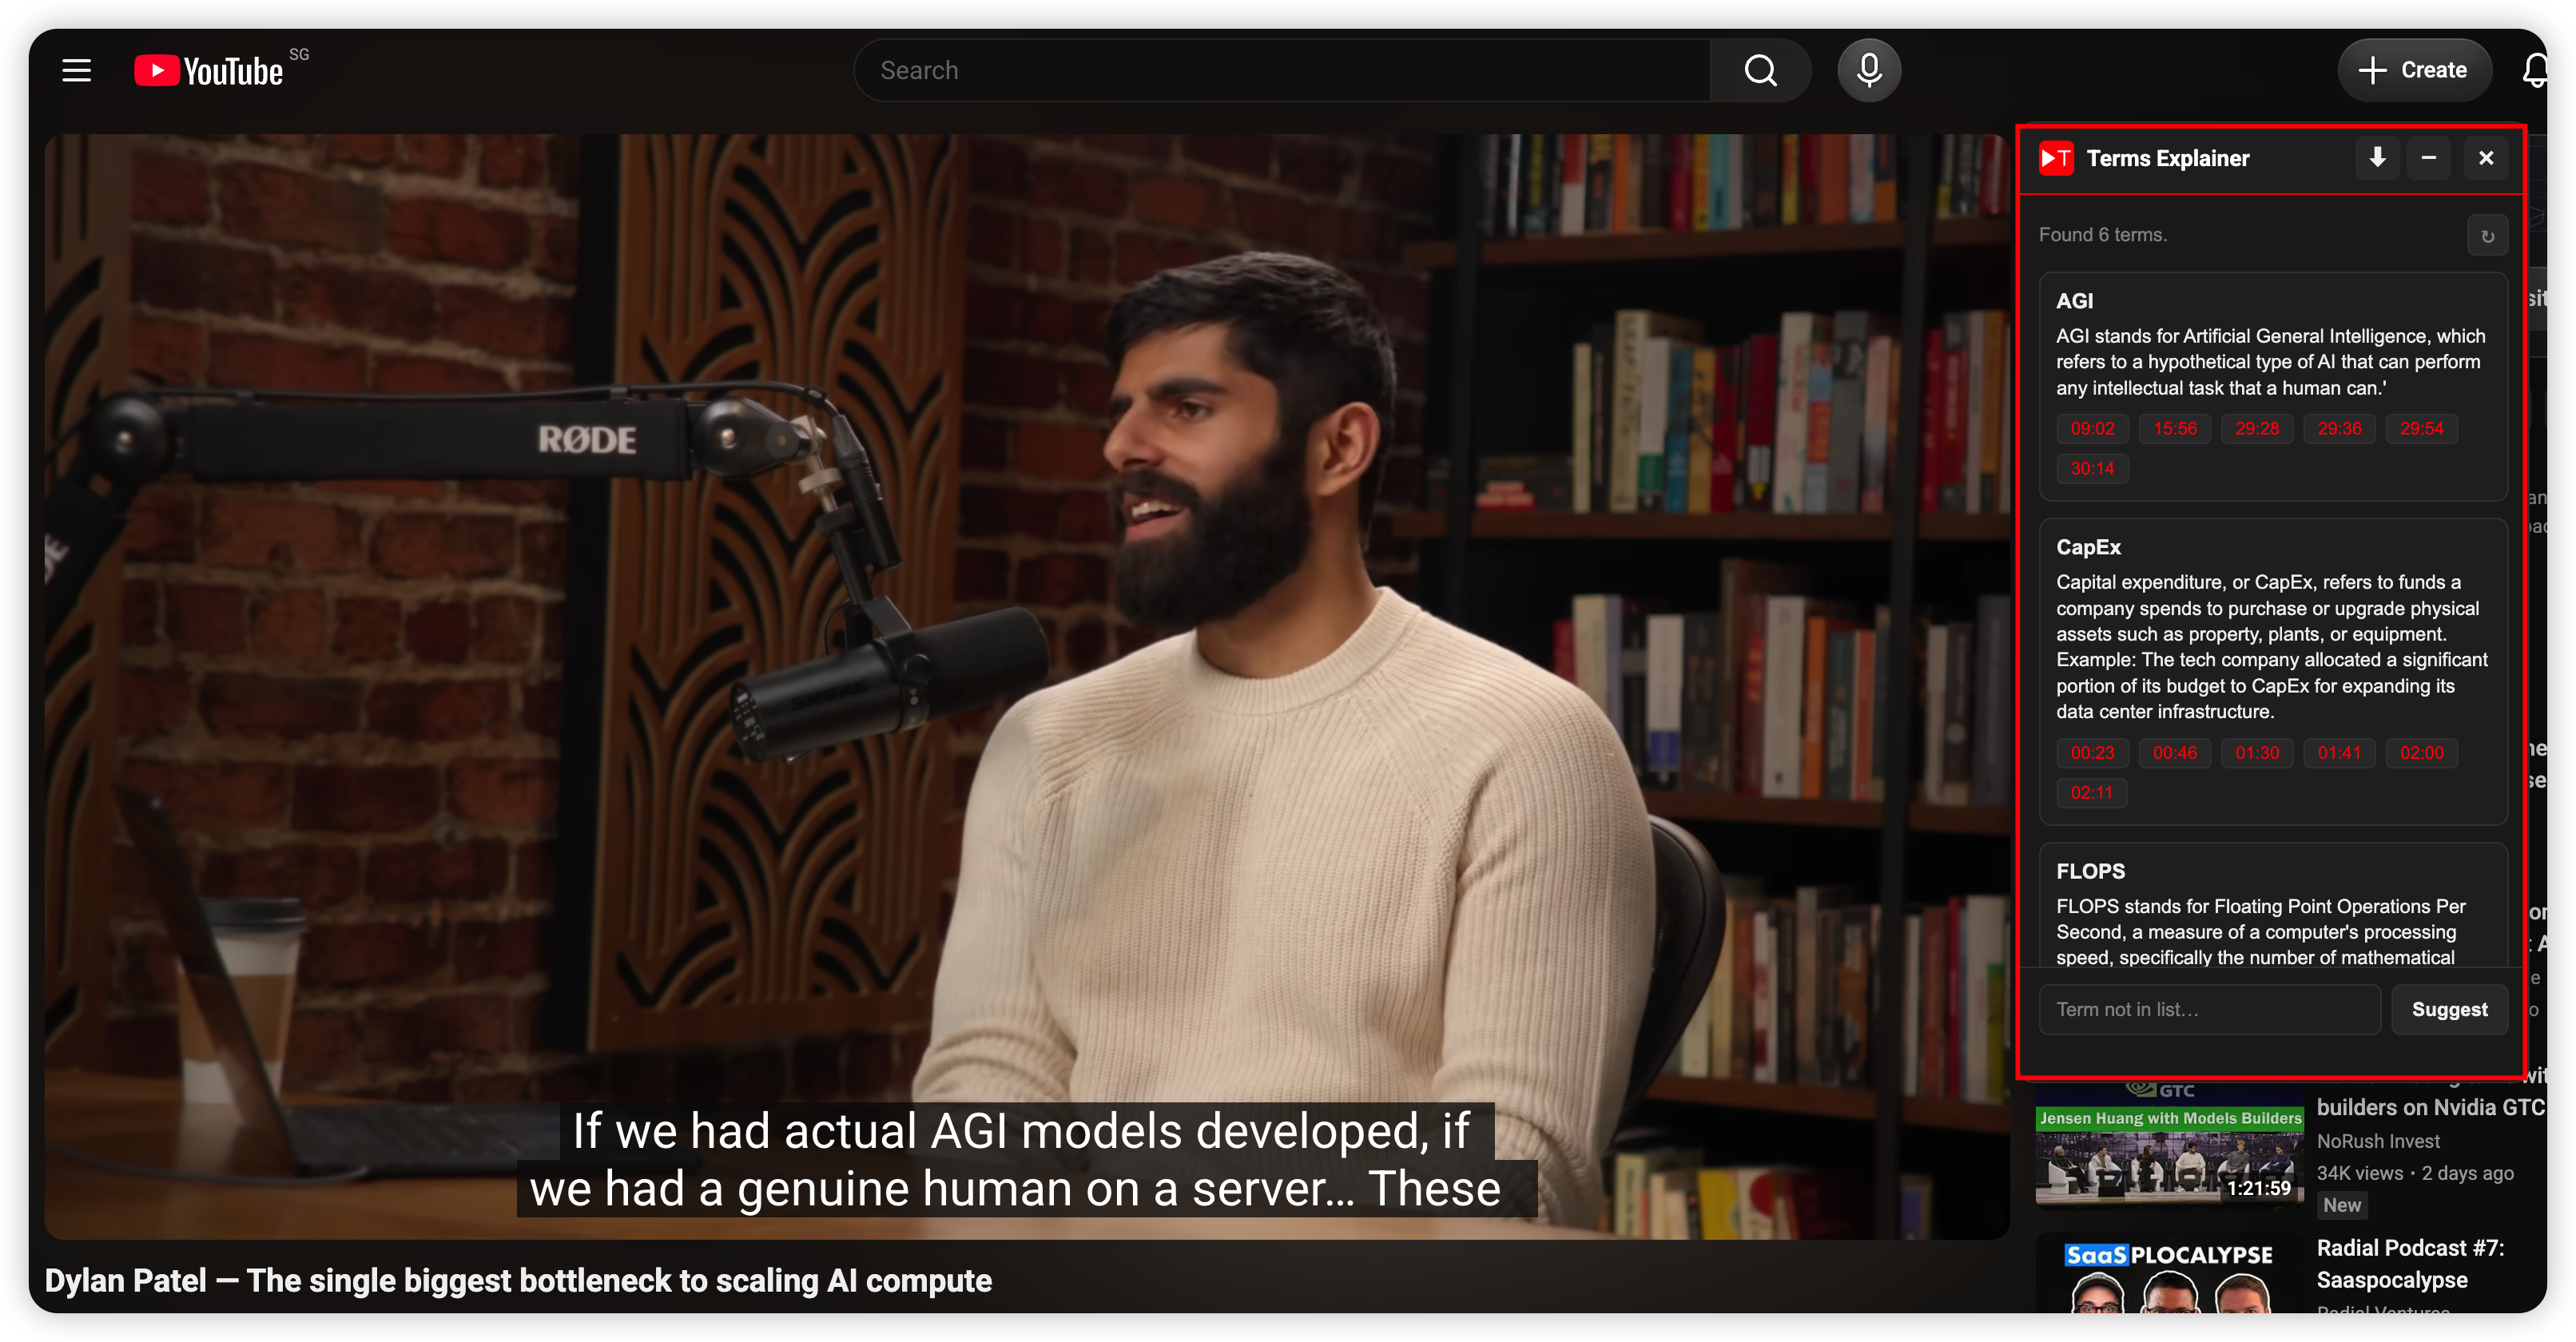Viewport: 2576px width, 1342px height.
Task: Activate voice search microphone
Action: pyautogui.click(x=1868, y=70)
